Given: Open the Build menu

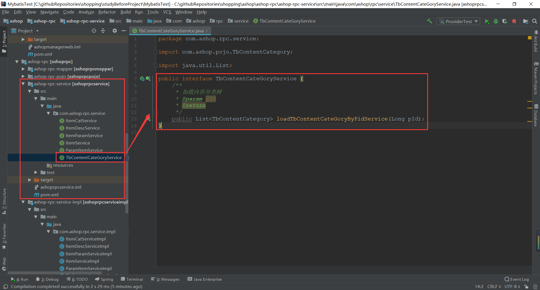Looking at the screenshot, I should [x=125, y=12].
